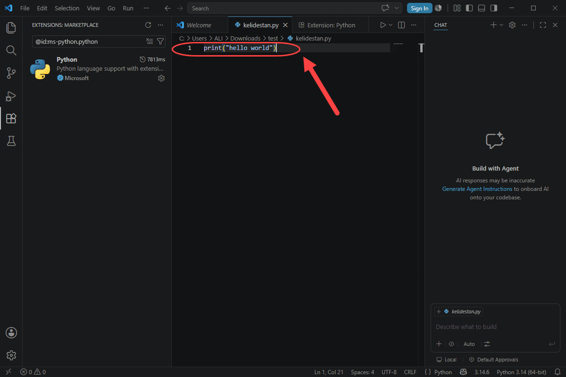Open the Edit menu
The image size is (566, 377).
(x=42, y=8)
